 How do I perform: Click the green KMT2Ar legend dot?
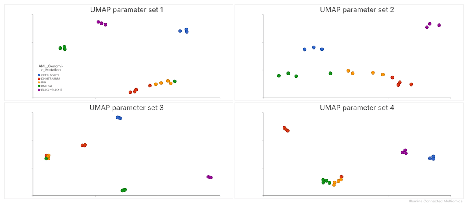39,86
